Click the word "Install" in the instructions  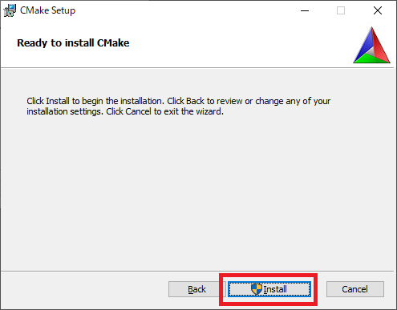point(58,101)
